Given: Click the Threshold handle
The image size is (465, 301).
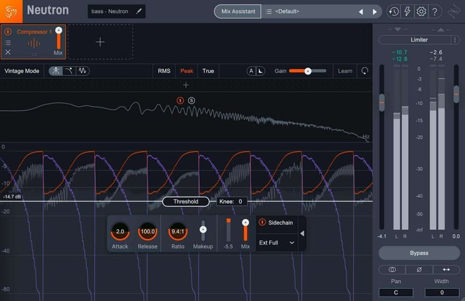Looking at the screenshot, I should click(x=185, y=201).
